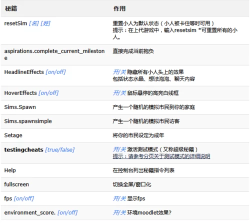Click the bold testingcheats cheat name
Viewport: 250px width, 224px height.
(23, 149)
